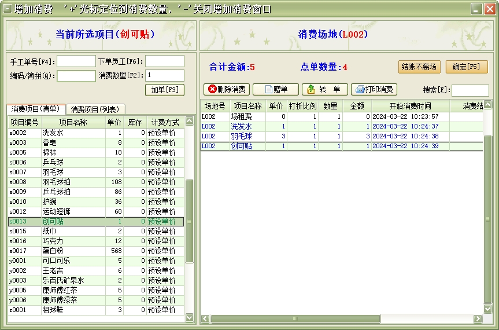Screen dimensions: 499x330
Task: Click the 编码/简拼 search field
Action: point(76,76)
